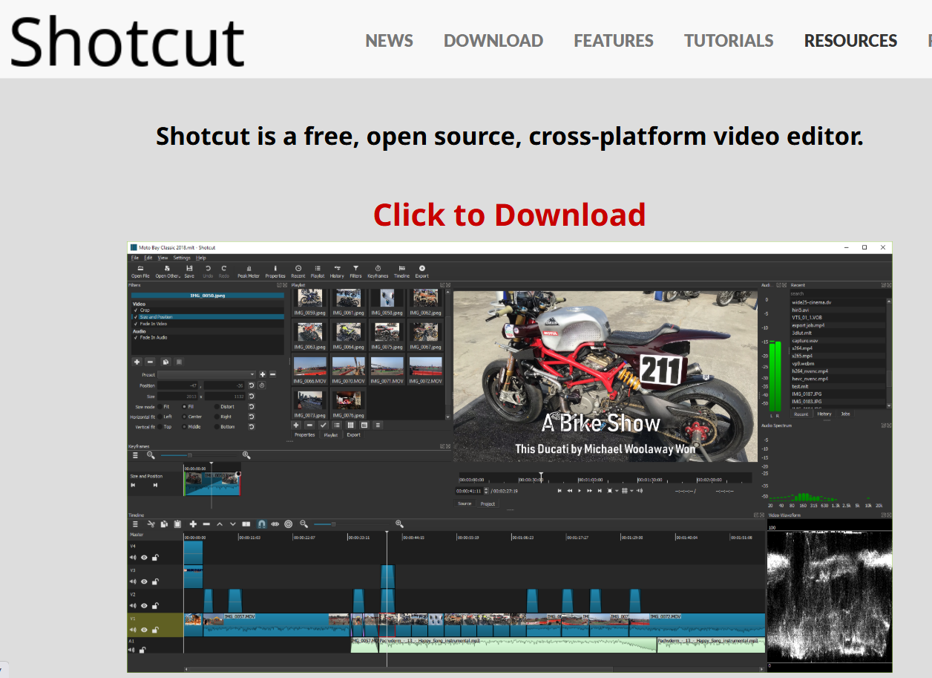Choose Left horizontal fit radio button
The image size is (932, 678).
[160, 417]
